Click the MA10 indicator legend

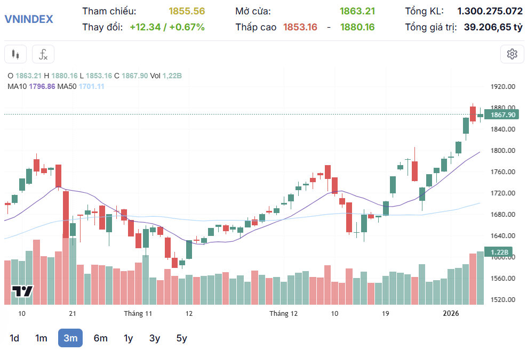click(31, 86)
